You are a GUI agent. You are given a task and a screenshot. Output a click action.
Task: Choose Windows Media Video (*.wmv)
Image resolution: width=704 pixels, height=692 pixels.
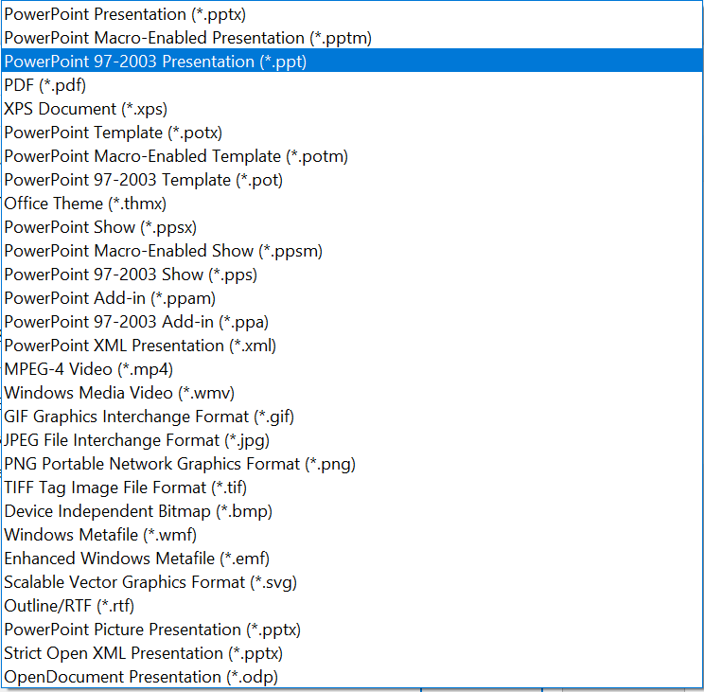pyautogui.click(x=352, y=393)
